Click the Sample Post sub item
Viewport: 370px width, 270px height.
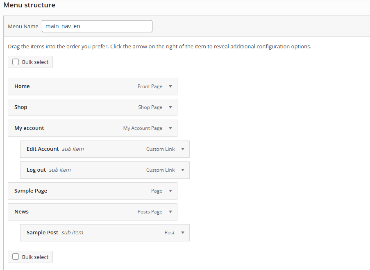43,233
